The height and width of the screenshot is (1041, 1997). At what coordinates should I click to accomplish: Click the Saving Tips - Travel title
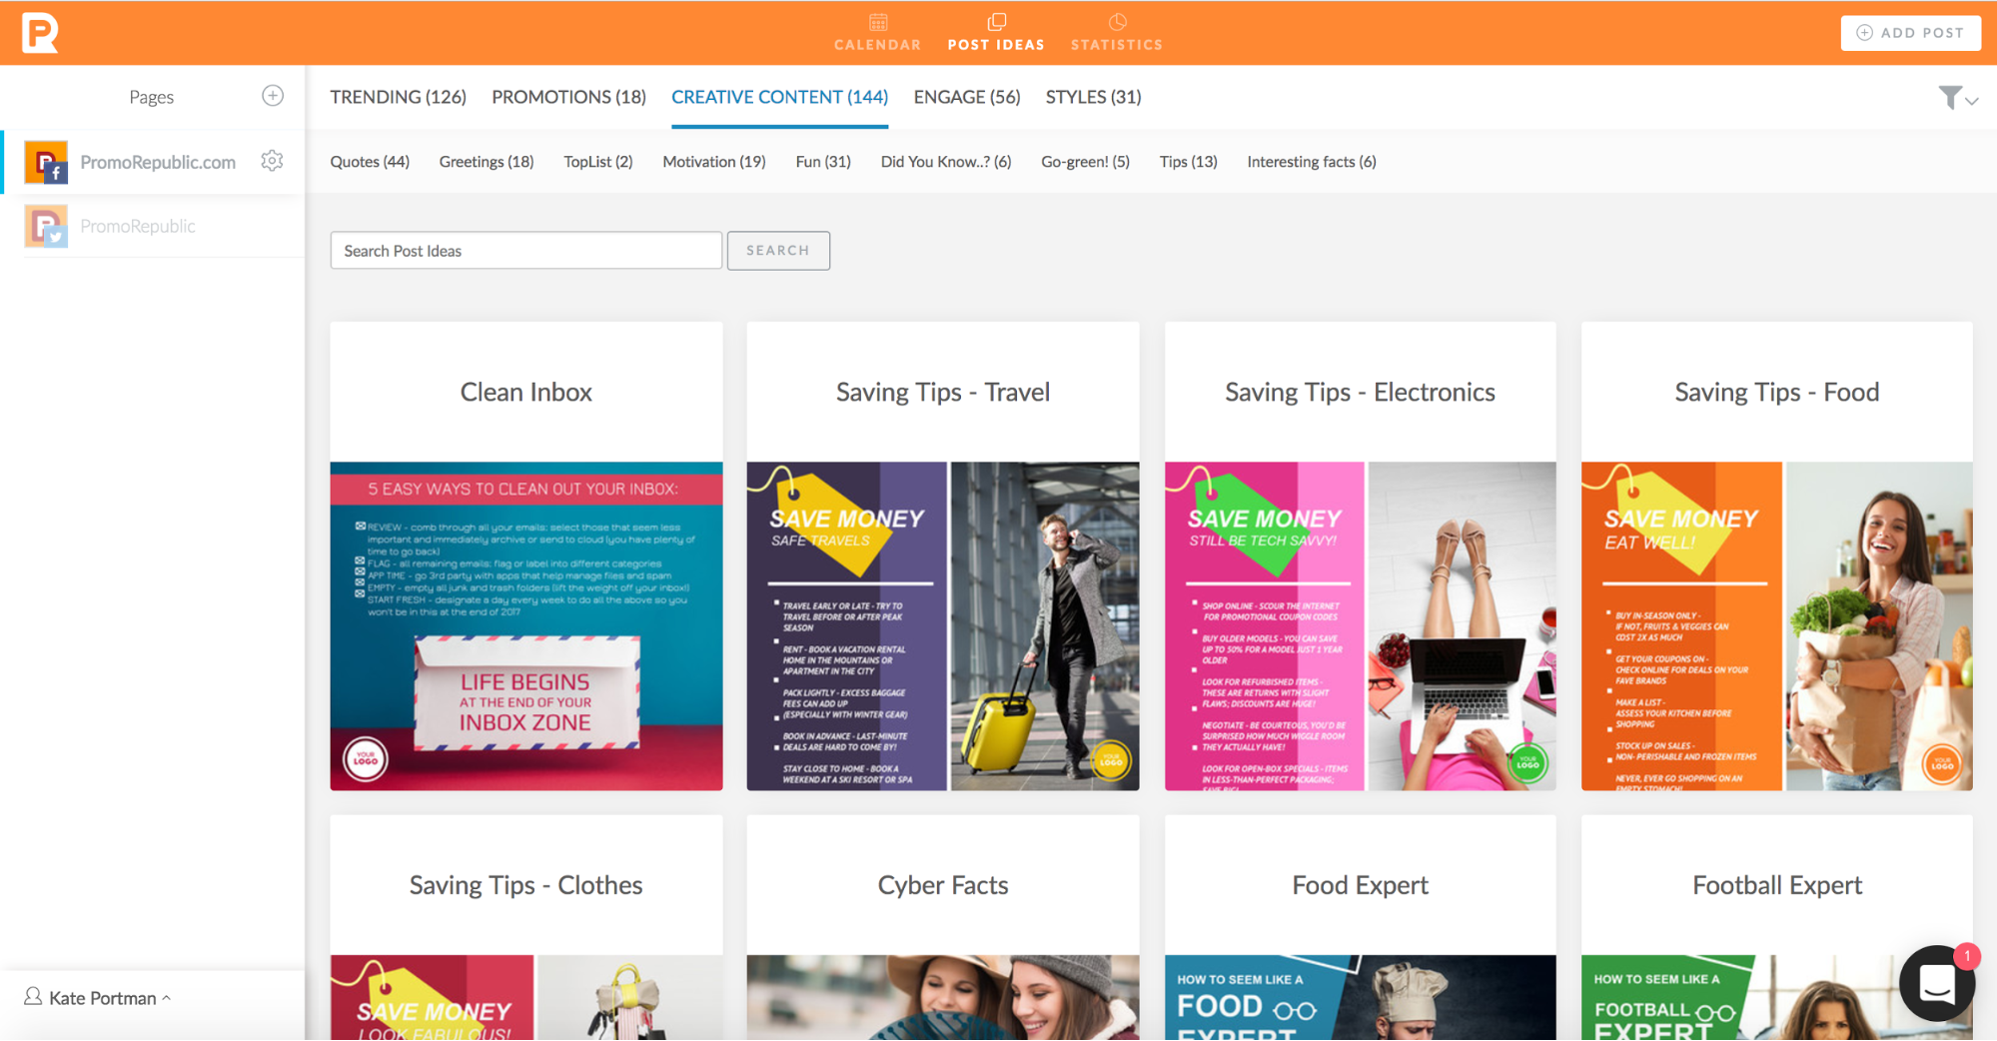(x=943, y=392)
